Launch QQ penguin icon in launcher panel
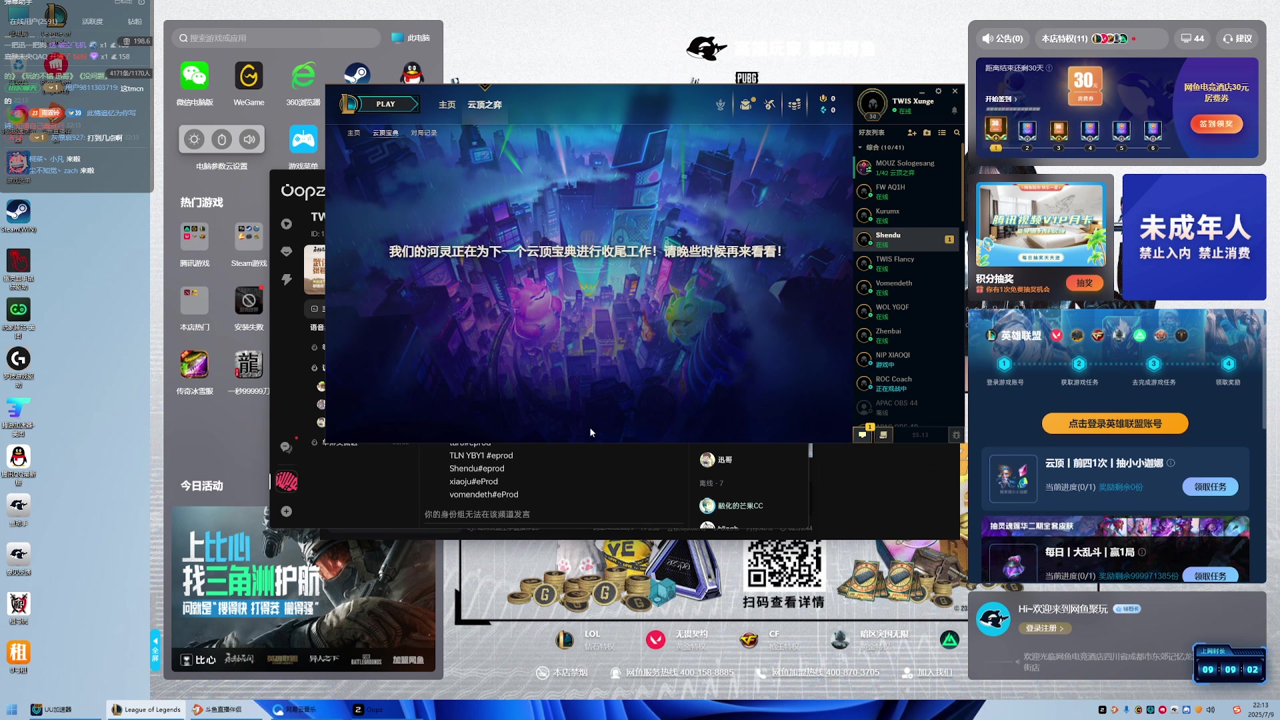 click(x=412, y=74)
